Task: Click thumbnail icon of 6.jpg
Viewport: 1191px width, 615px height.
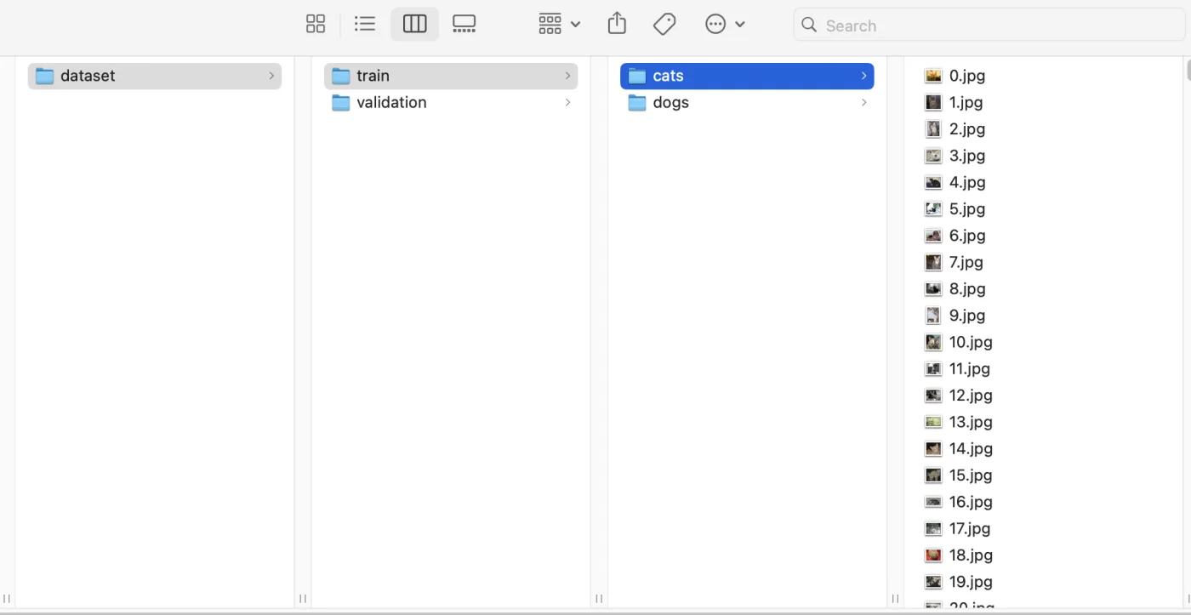Action: pos(933,236)
